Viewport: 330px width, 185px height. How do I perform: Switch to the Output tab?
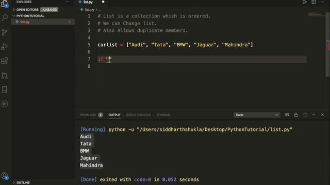[x=114, y=115]
